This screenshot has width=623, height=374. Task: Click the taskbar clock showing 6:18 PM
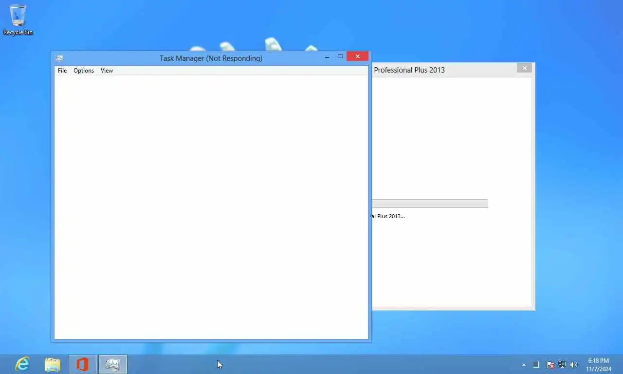pyautogui.click(x=599, y=365)
